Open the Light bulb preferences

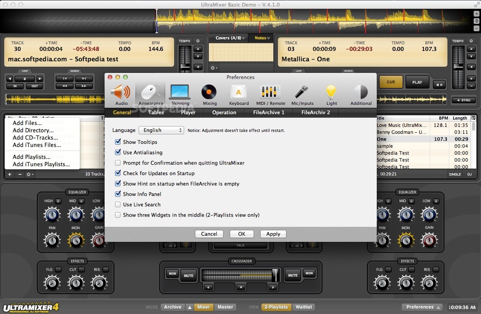pos(332,95)
